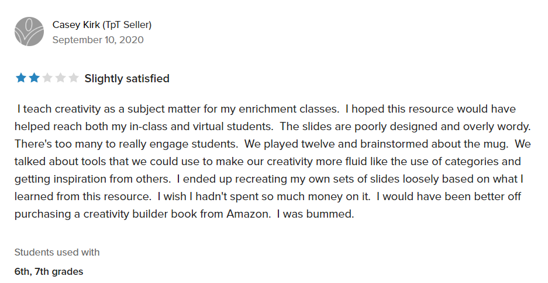
Task: Click the first blue rating star
Action: [21, 78]
